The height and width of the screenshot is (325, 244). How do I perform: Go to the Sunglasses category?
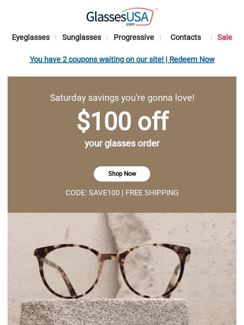pyautogui.click(x=82, y=37)
